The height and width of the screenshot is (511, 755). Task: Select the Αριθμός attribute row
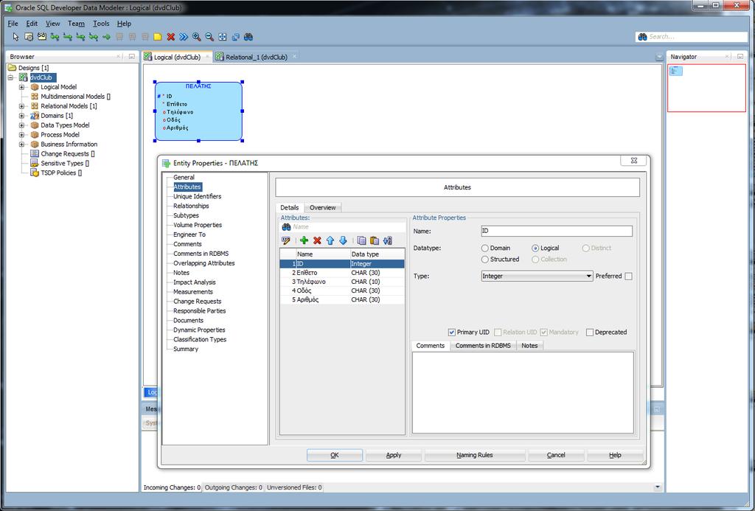point(342,299)
